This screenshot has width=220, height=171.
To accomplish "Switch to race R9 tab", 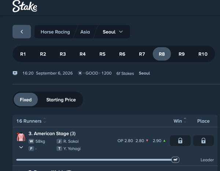I will (x=181, y=54).
